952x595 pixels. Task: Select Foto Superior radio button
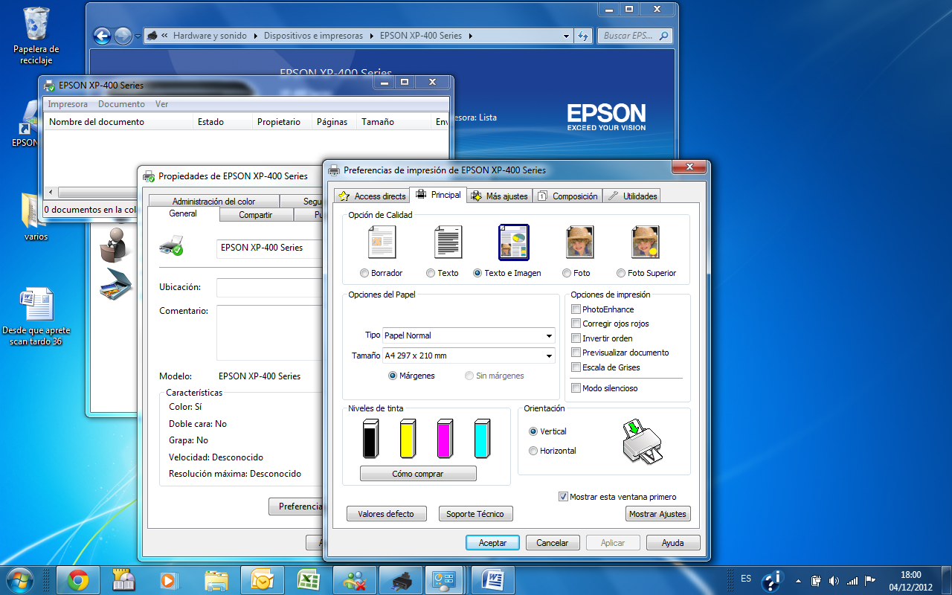(621, 273)
